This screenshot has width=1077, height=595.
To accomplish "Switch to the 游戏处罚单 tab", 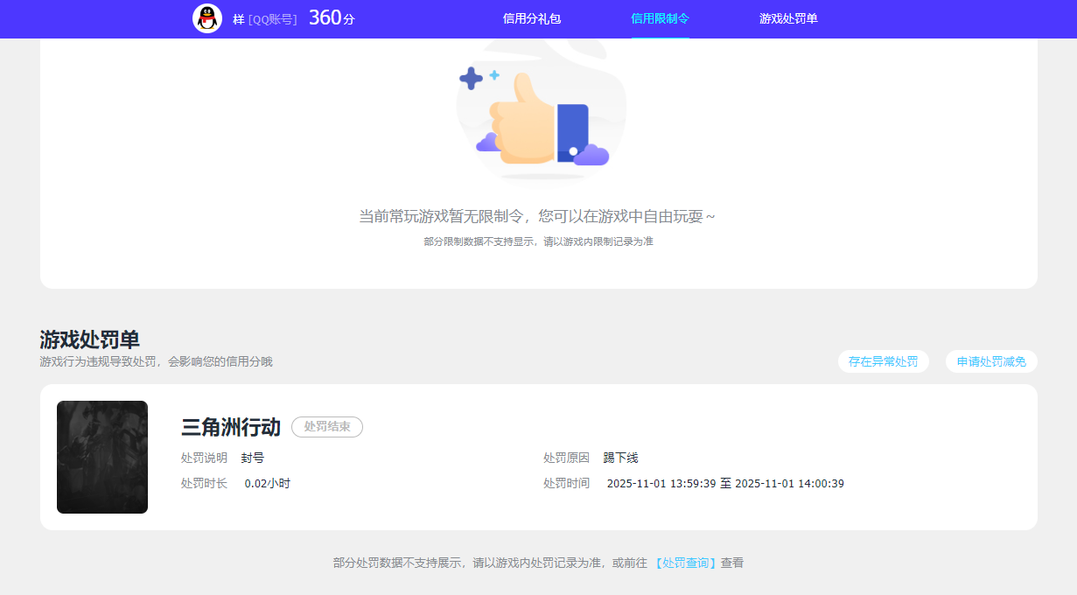I will click(x=787, y=18).
